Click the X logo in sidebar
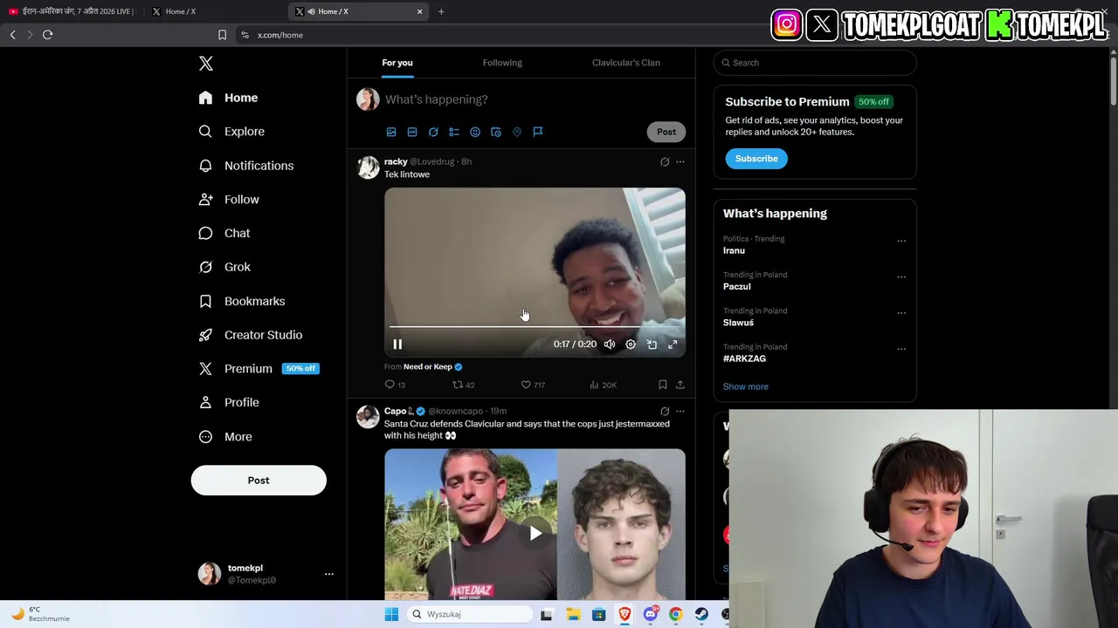Viewport: 1118px width, 628px height. tap(206, 64)
